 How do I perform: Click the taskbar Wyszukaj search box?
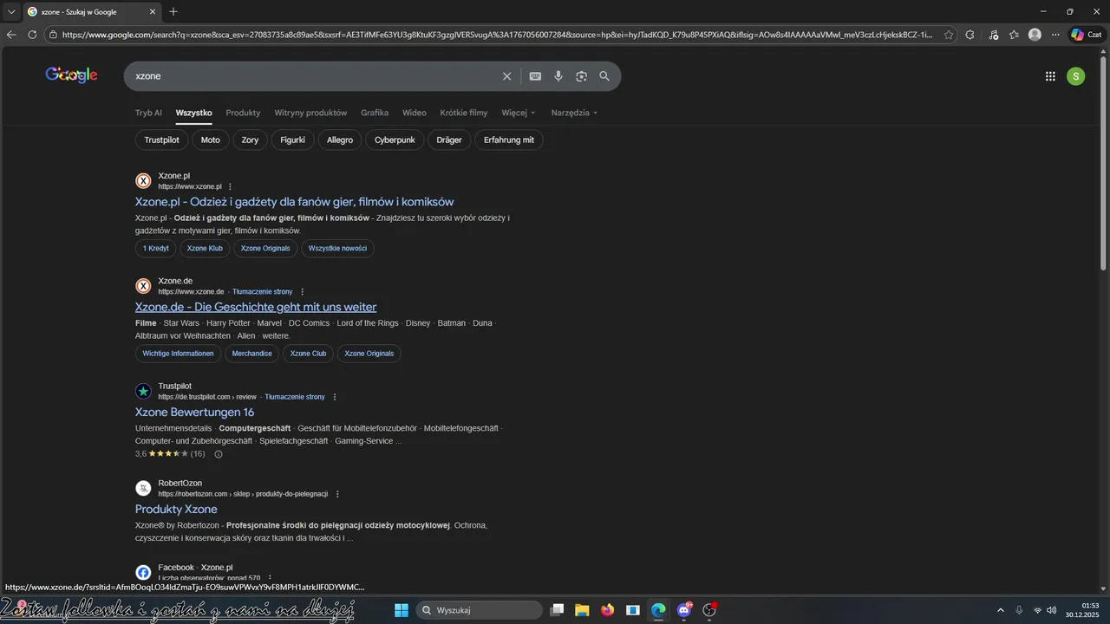[480, 610]
